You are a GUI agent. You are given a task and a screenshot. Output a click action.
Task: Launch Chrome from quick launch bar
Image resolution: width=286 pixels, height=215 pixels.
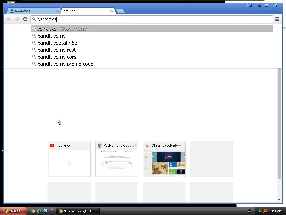33,211
